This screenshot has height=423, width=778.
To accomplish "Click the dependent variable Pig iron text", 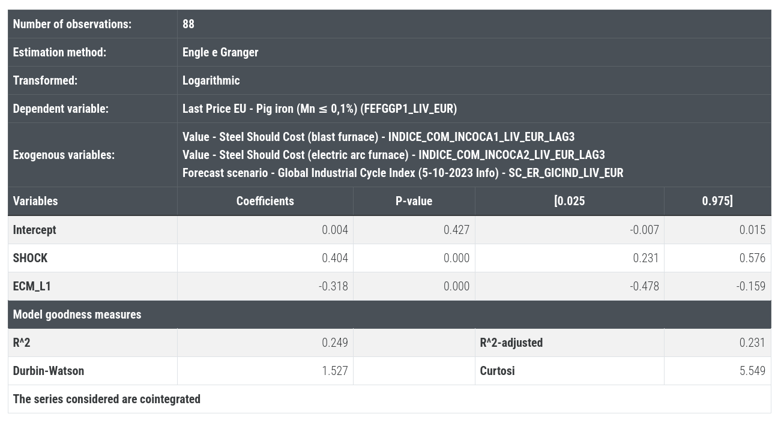I will point(319,109).
